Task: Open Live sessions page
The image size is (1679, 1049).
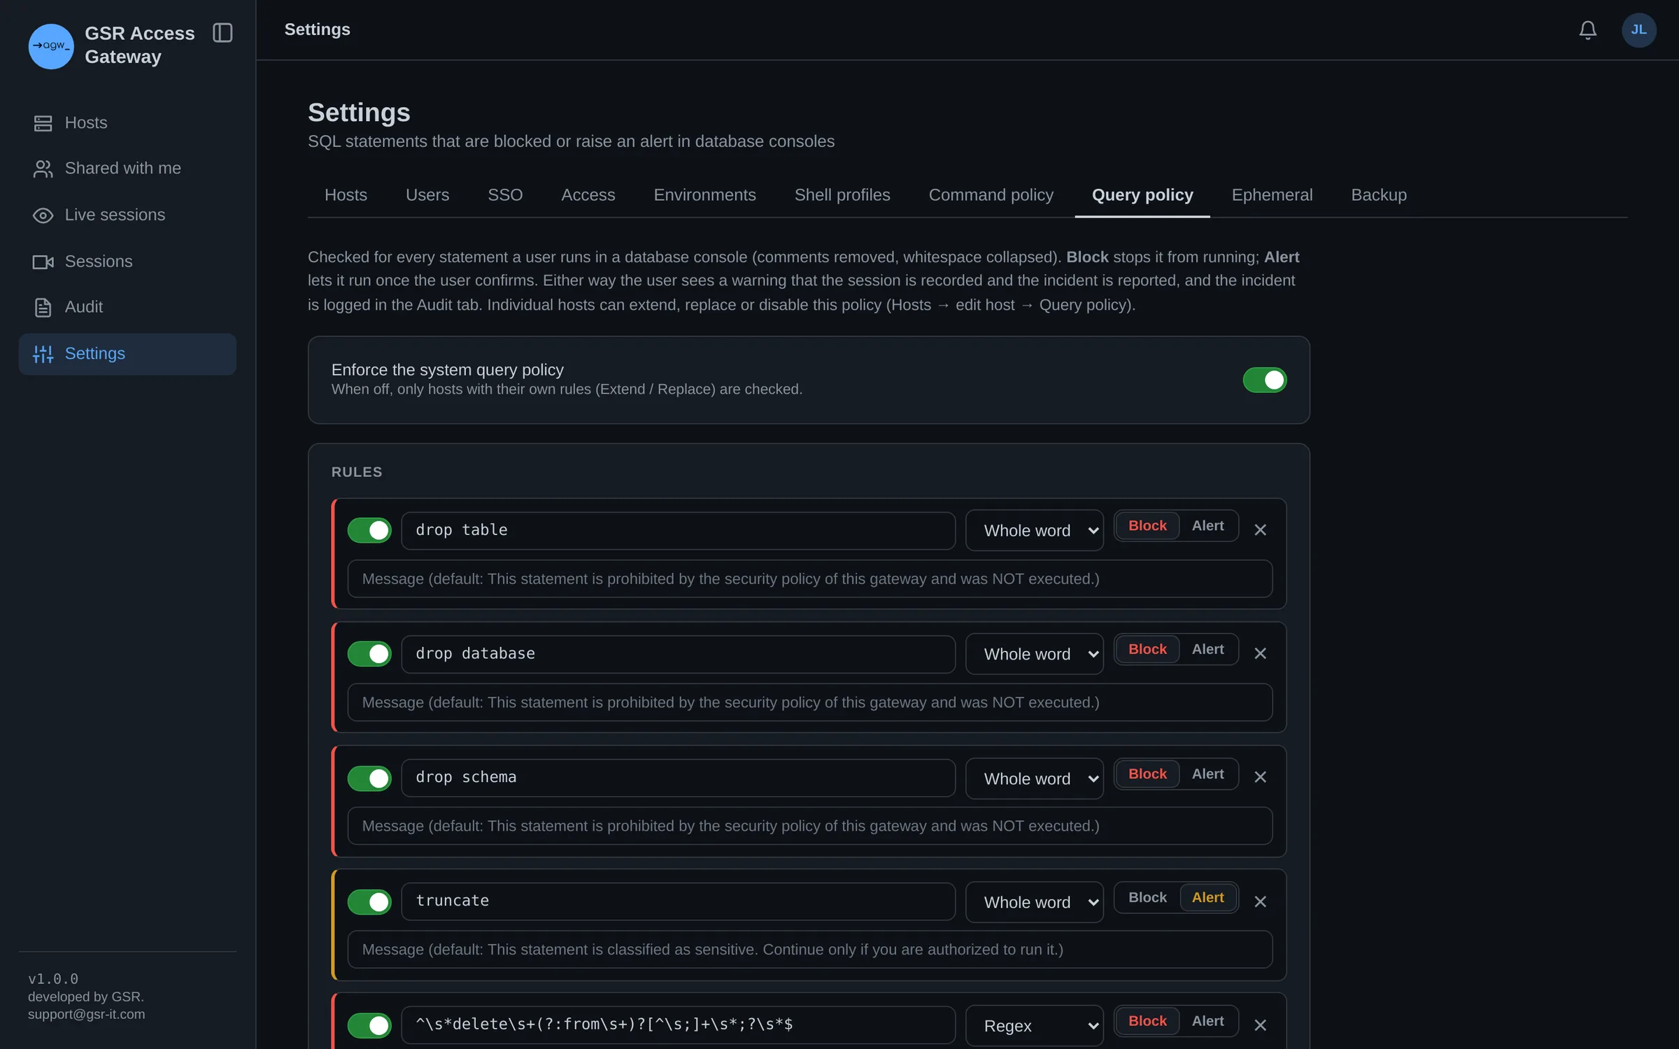Action: coord(127,215)
